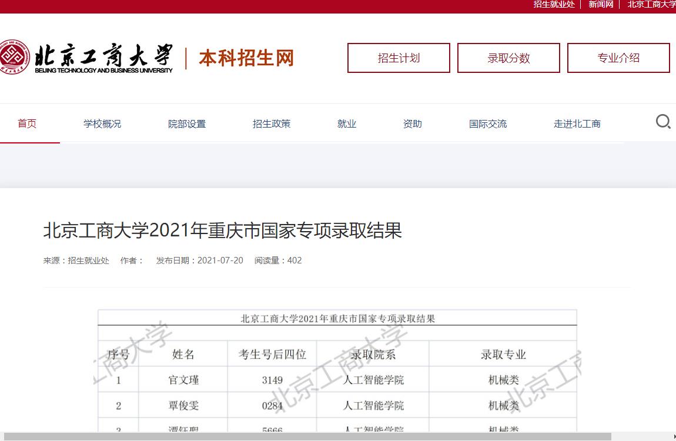Click the article headline 北京工商大学2021年重庆市国家专项录取结果
676x441 pixels.
pos(222,230)
